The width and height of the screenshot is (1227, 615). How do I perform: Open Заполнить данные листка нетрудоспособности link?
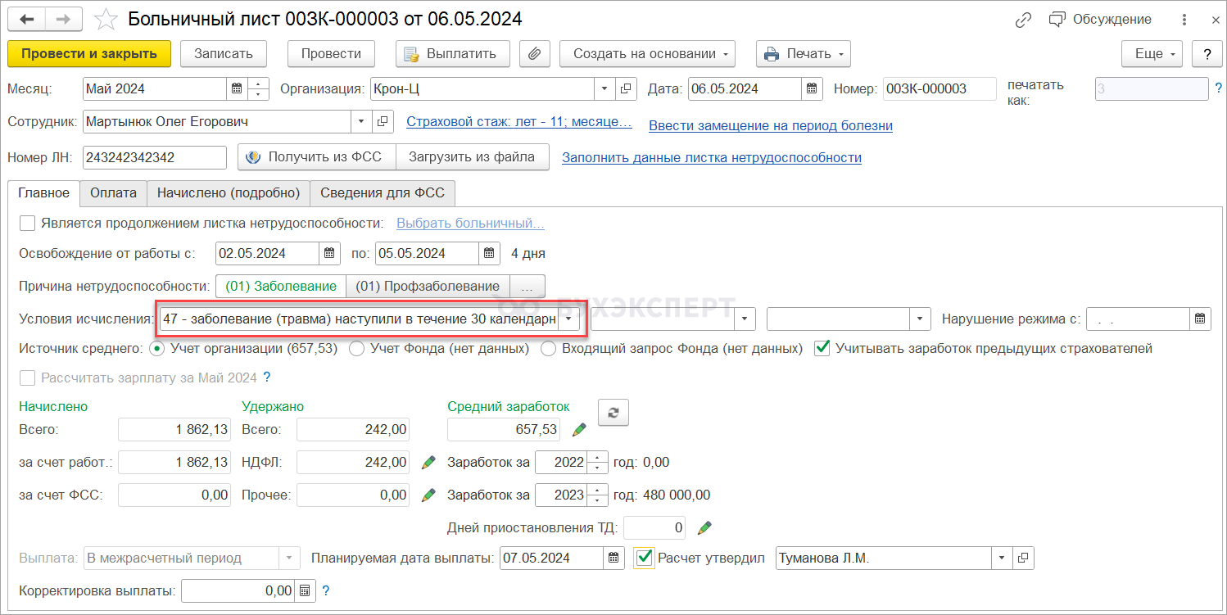(712, 157)
